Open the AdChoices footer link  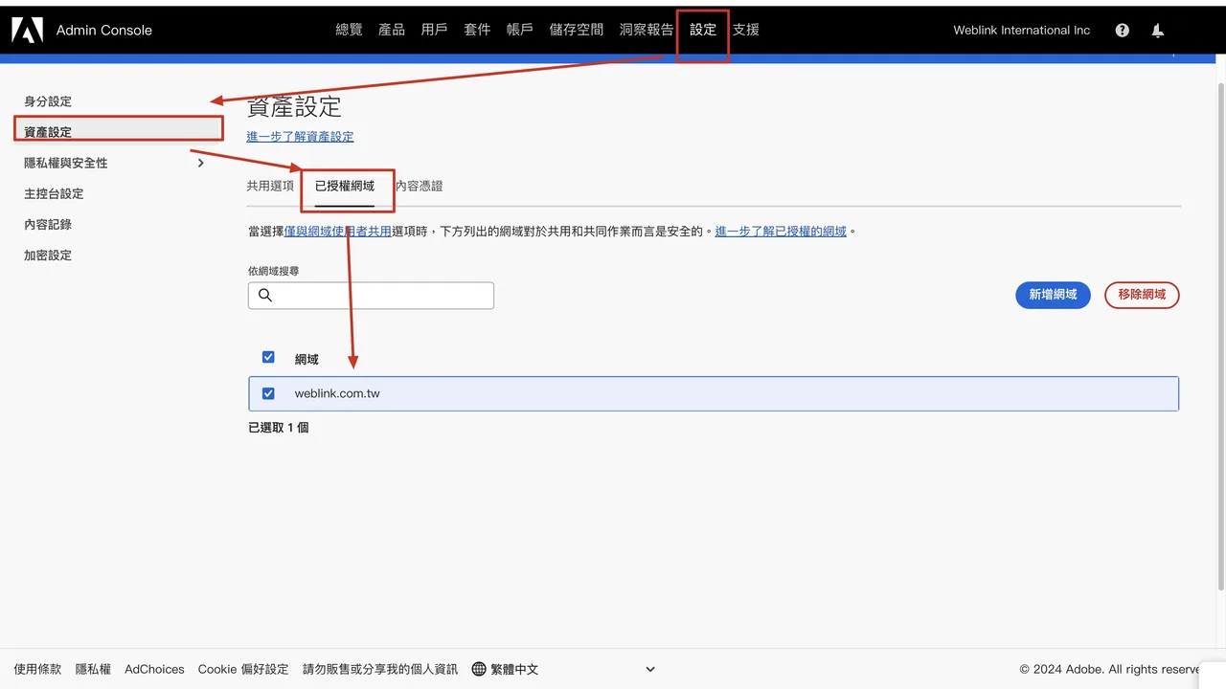[154, 669]
